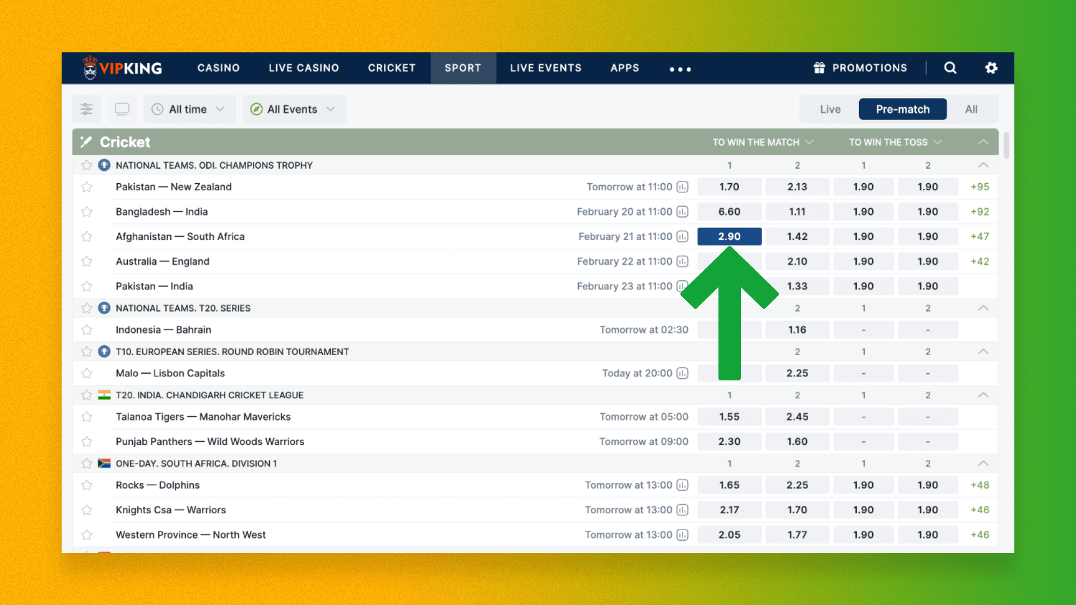
Task: Show +95 more markets for Pakistan — New Zealand
Action: tap(980, 187)
